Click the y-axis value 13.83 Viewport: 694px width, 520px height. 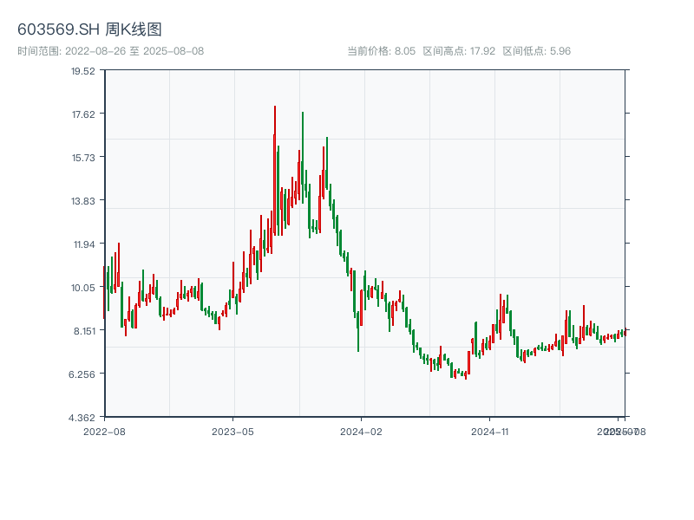click(83, 201)
